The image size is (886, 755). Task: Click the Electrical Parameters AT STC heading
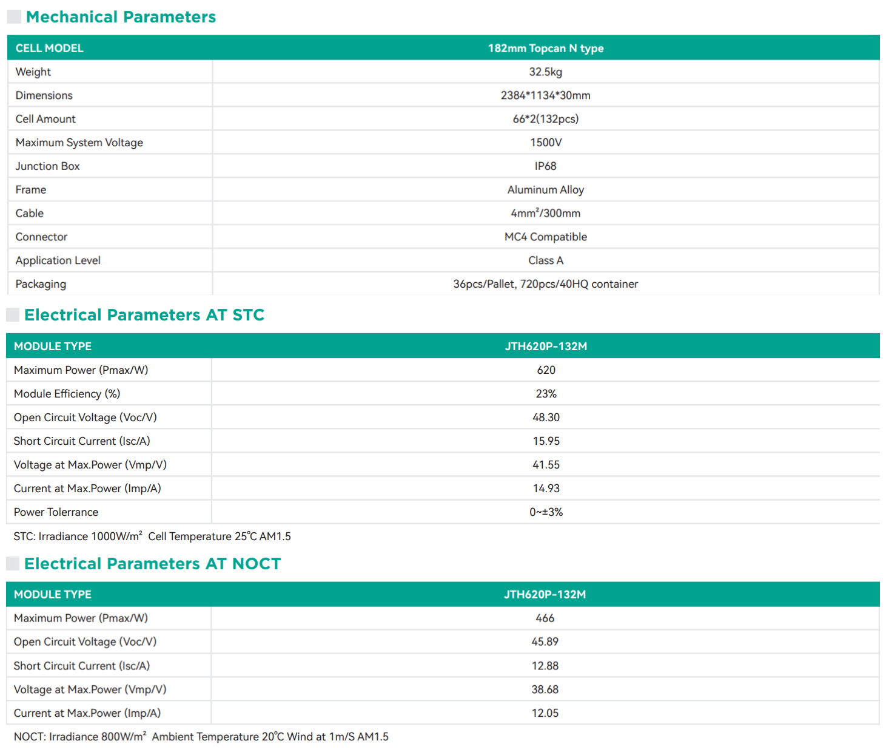pyautogui.click(x=144, y=315)
